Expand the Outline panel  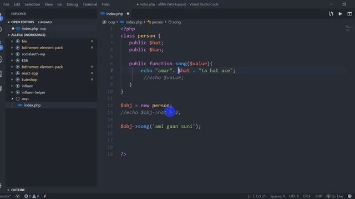coord(8,190)
